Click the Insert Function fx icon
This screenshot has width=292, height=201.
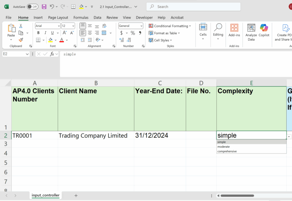(x=52, y=54)
